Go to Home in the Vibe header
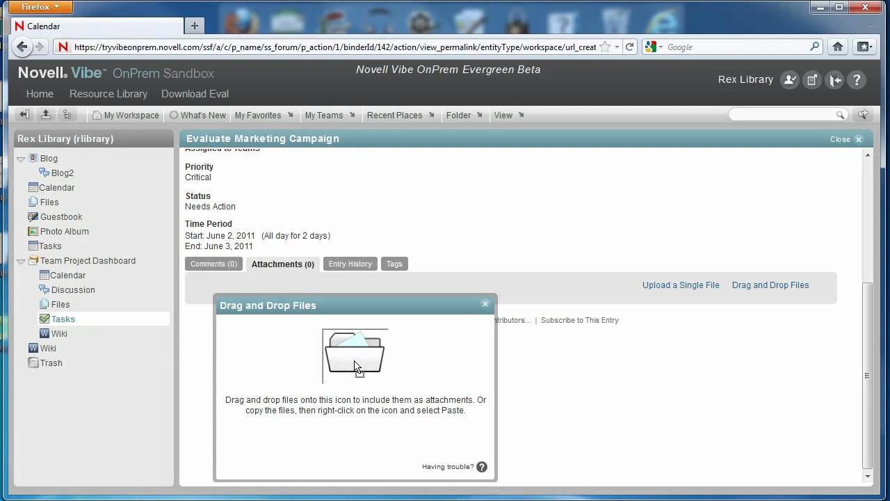The image size is (890, 501). [40, 94]
